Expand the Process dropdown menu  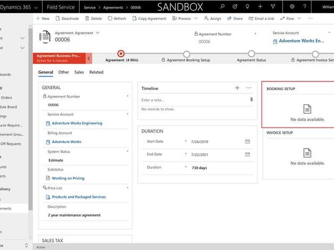pos(196,18)
